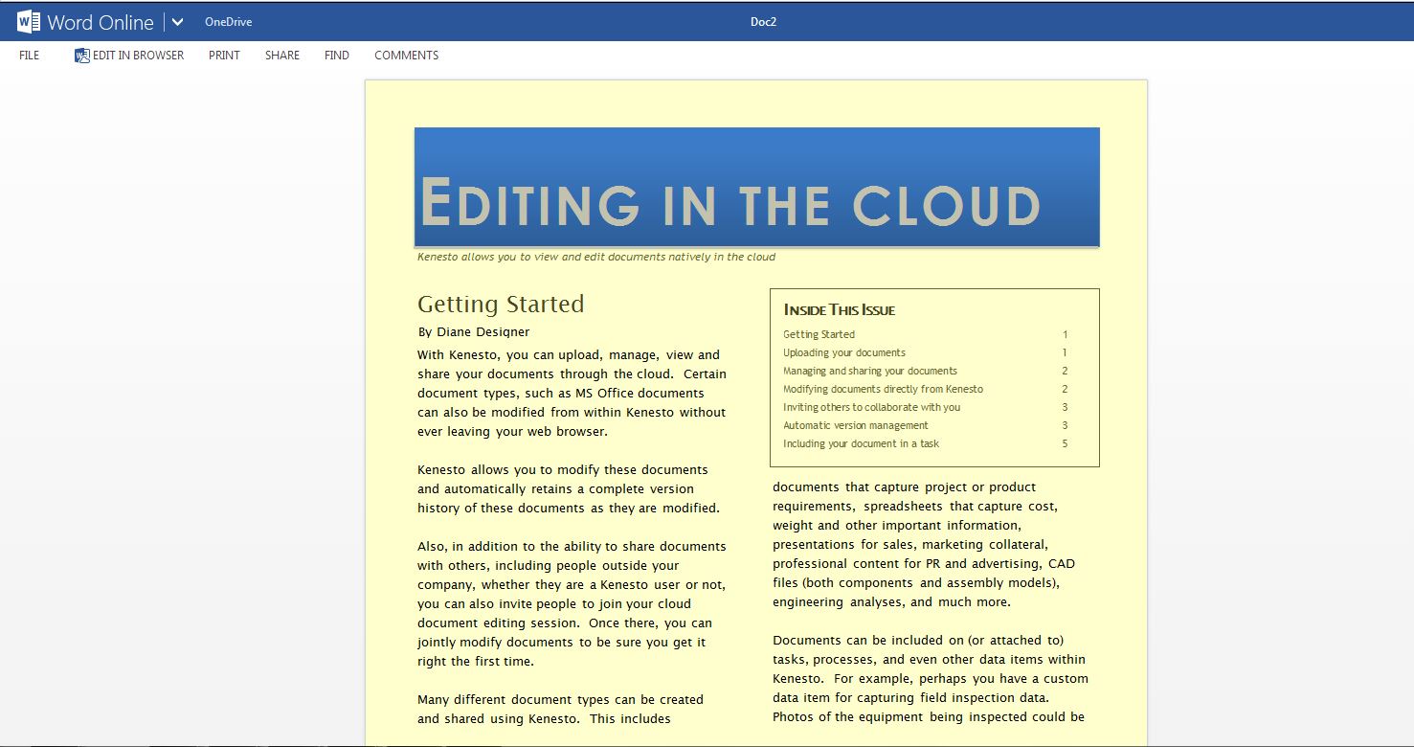Expand the Word Online app switcher arrow
The image size is (1414, 747).
177,22
